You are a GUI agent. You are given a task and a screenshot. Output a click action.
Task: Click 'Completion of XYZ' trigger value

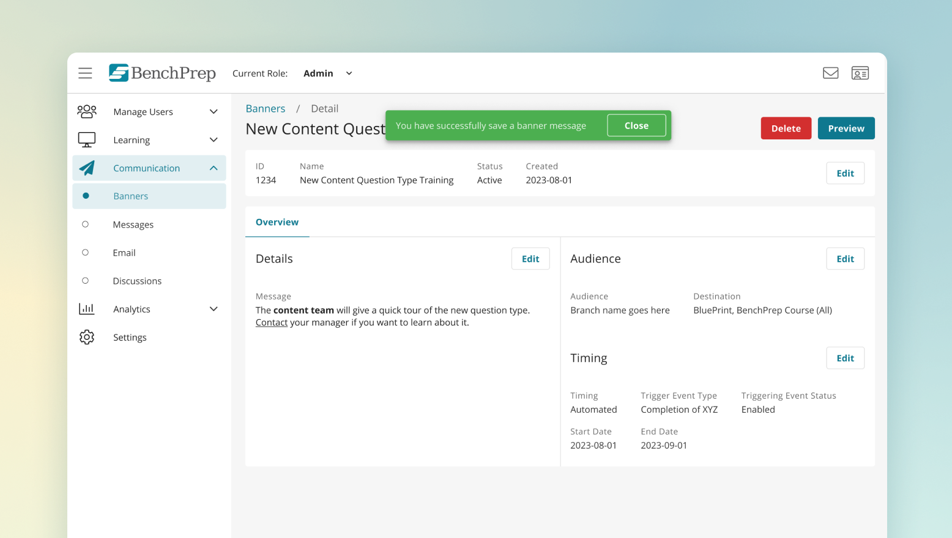click(x=679, y=410)
